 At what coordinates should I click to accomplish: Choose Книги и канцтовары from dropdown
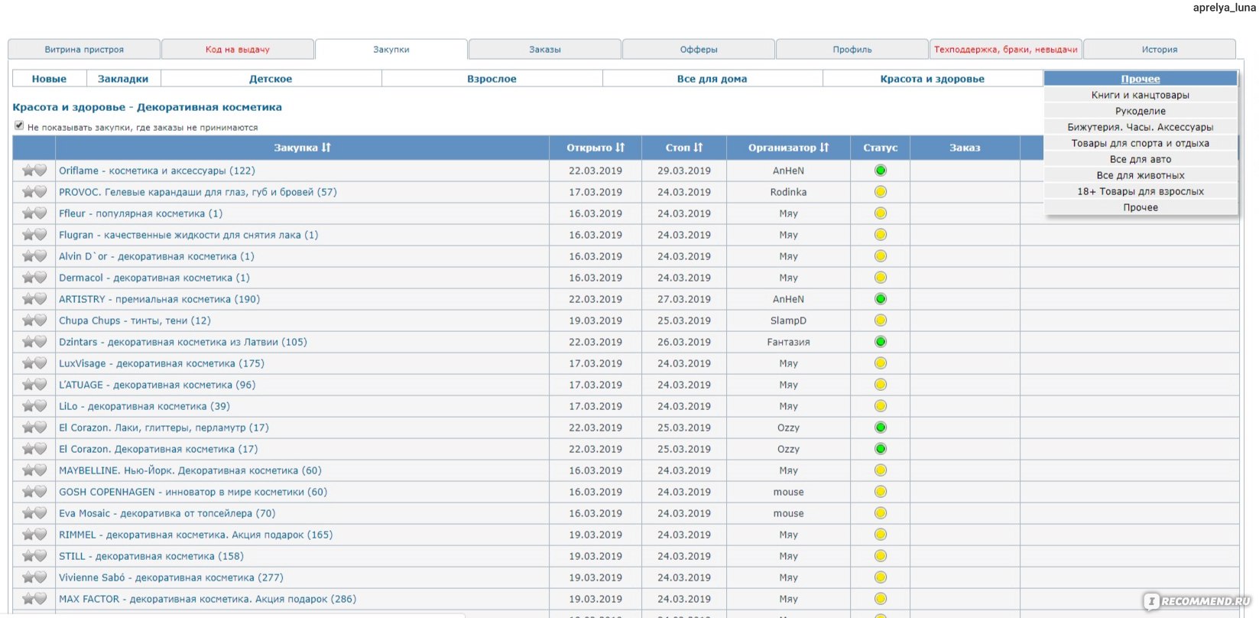[1141, 95]
